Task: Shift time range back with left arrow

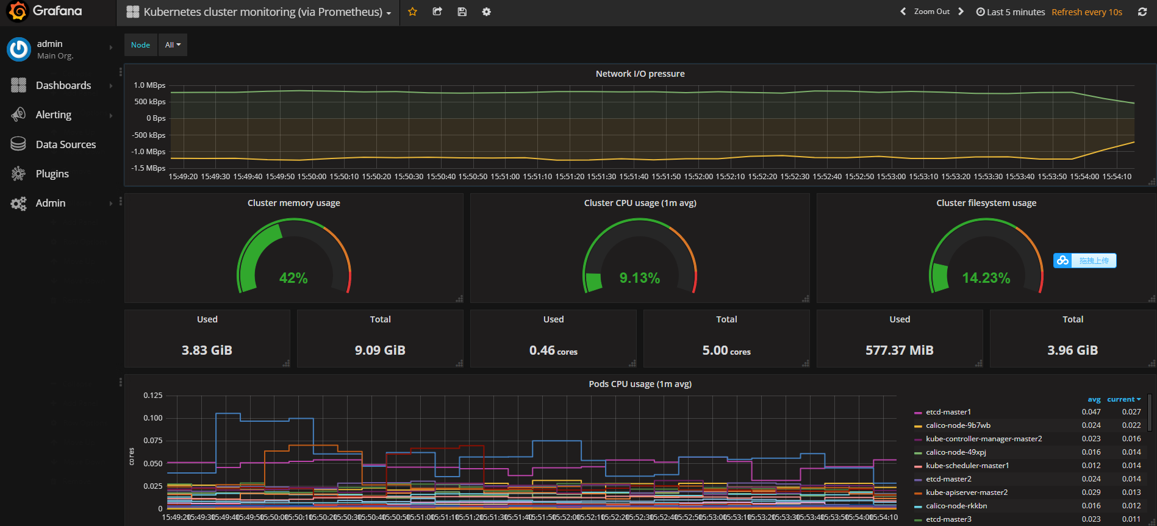Action: pos(903,12)
